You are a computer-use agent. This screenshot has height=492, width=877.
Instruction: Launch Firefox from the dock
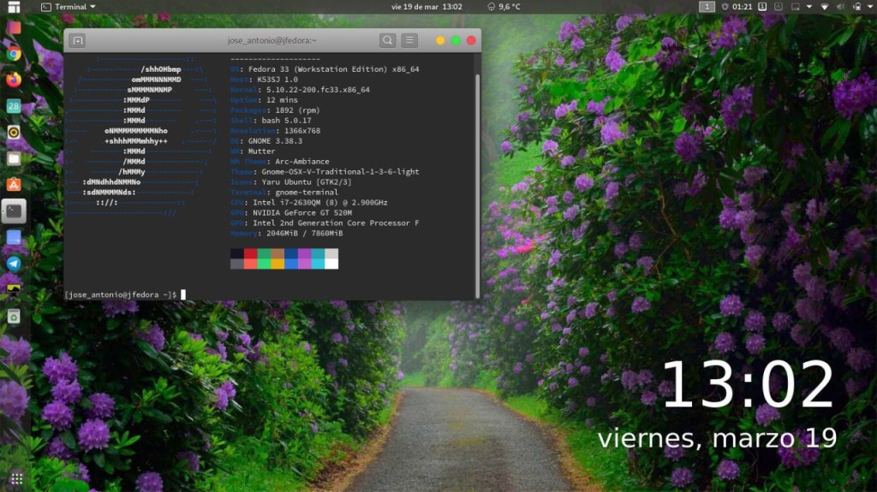14,80
